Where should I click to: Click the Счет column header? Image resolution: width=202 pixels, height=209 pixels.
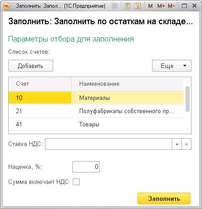point(40,84)
